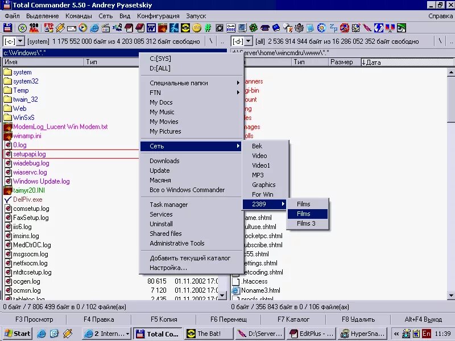Click the floppy disk icon in toolbar
455x341 pixels.
point(7,28)
